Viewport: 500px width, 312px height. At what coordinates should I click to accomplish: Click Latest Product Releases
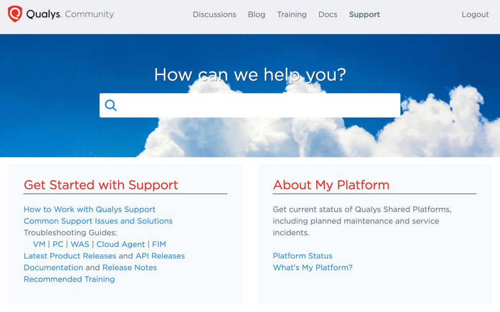point(69,256)
